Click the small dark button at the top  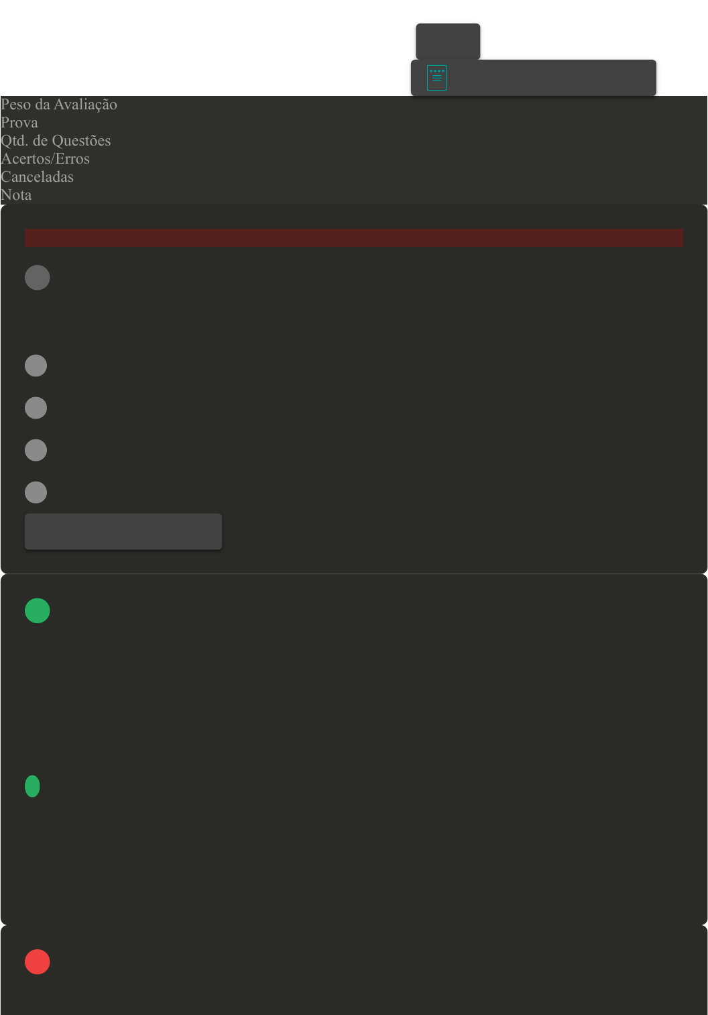(448, 42)
